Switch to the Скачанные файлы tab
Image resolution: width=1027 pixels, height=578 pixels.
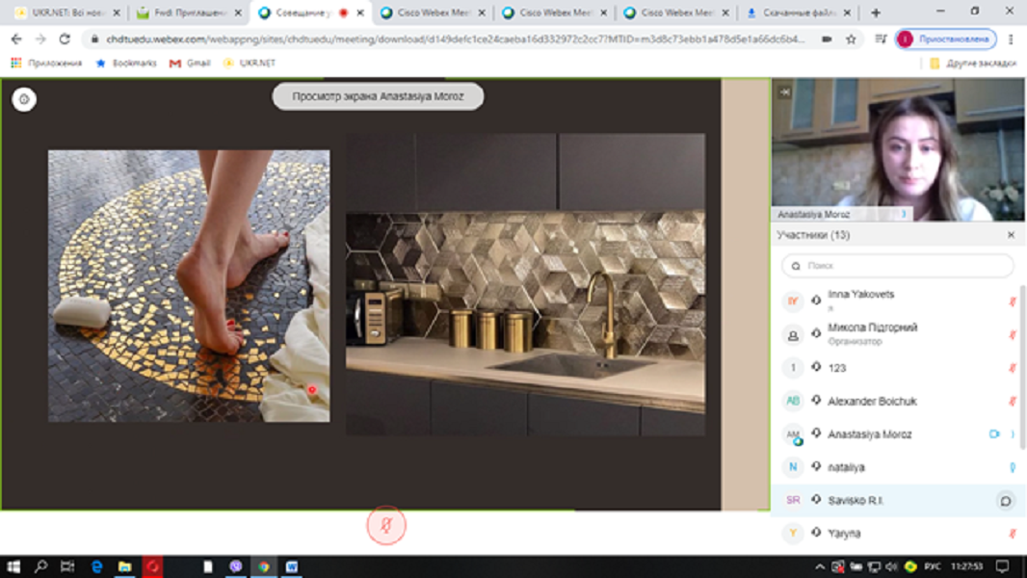point(795,13)
